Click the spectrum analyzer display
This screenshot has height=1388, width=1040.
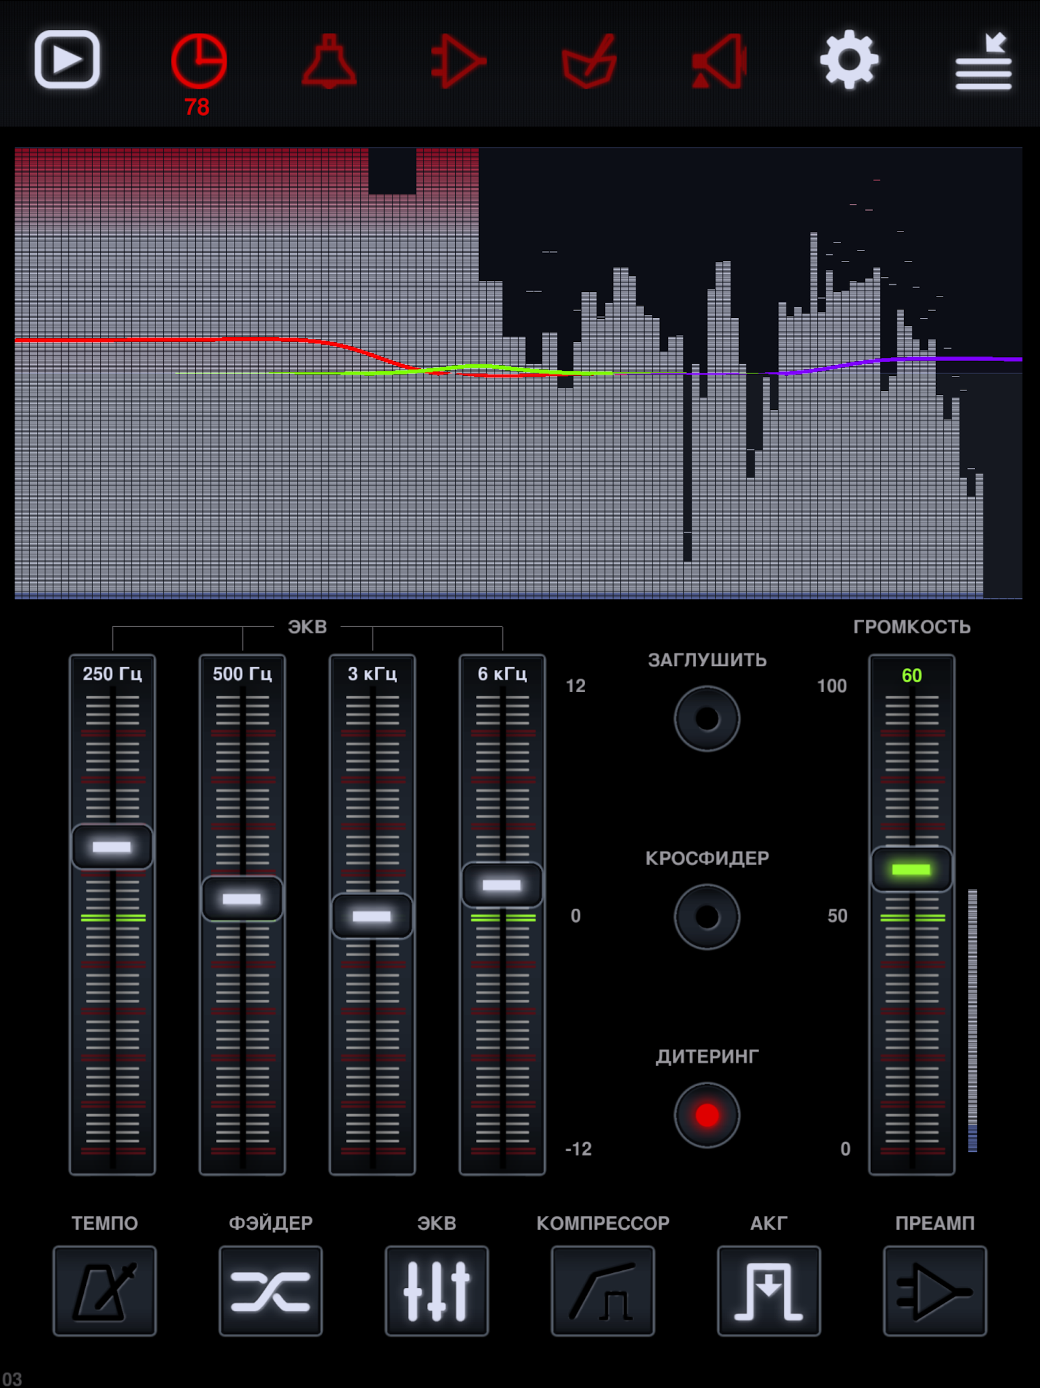(x=519, y=373)
